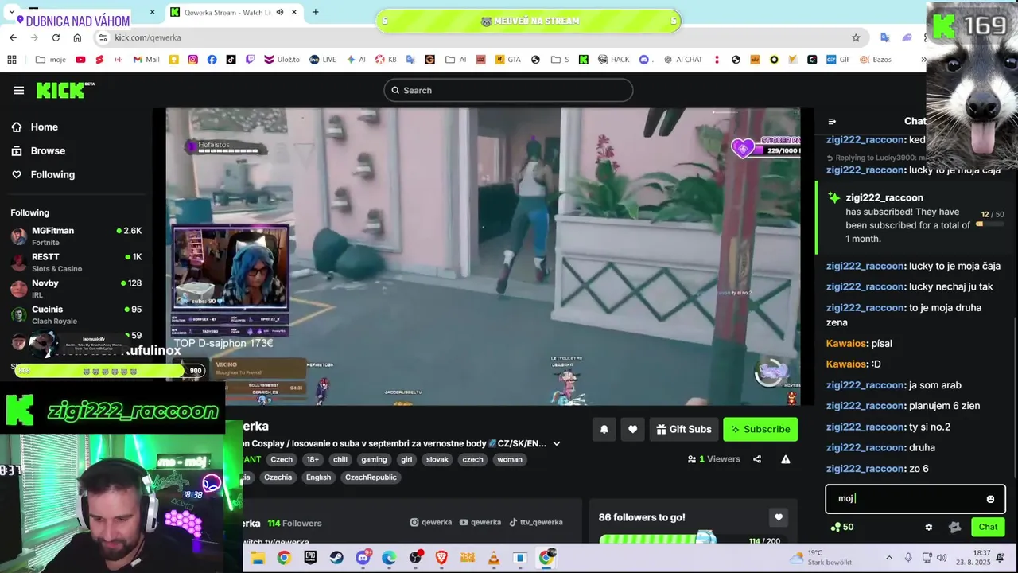Click zigi222_raccoon username in 'planujem 6 zien' message
Viewport: 1018px width, 573px height.
tap(865, 406)
